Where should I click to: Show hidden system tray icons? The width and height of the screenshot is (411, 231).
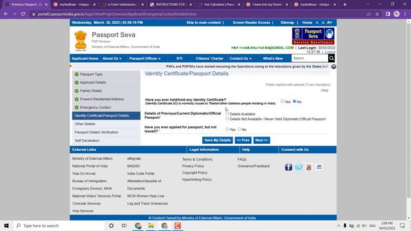pos(338,225)
